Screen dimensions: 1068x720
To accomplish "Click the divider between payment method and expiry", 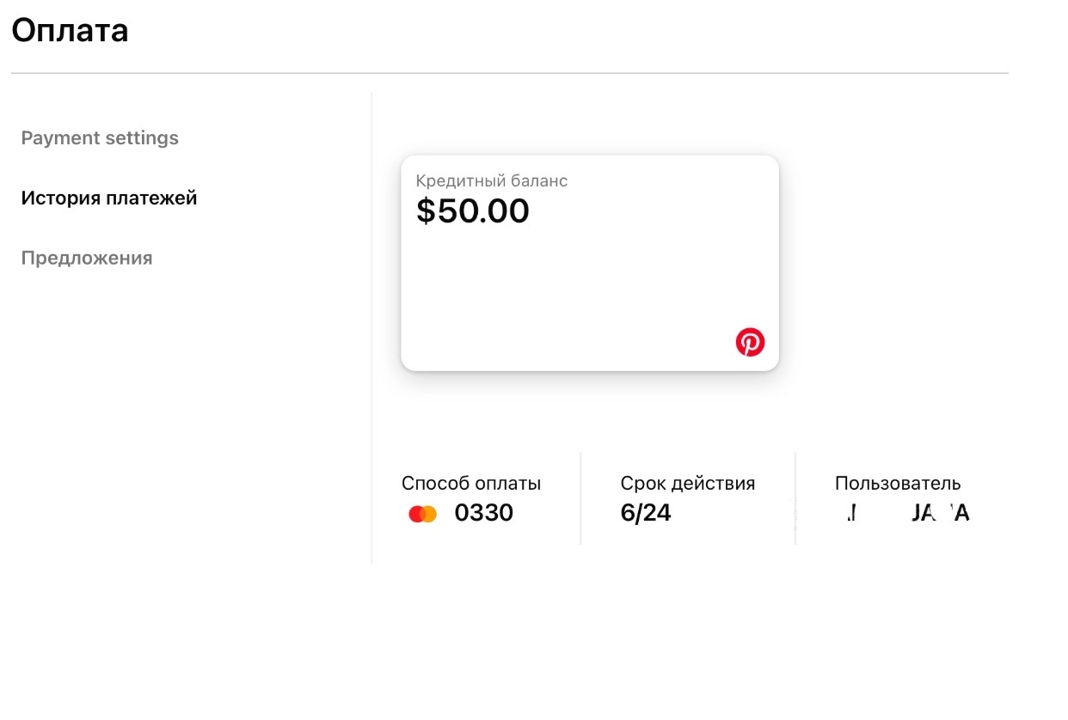I will click(581, 498).
